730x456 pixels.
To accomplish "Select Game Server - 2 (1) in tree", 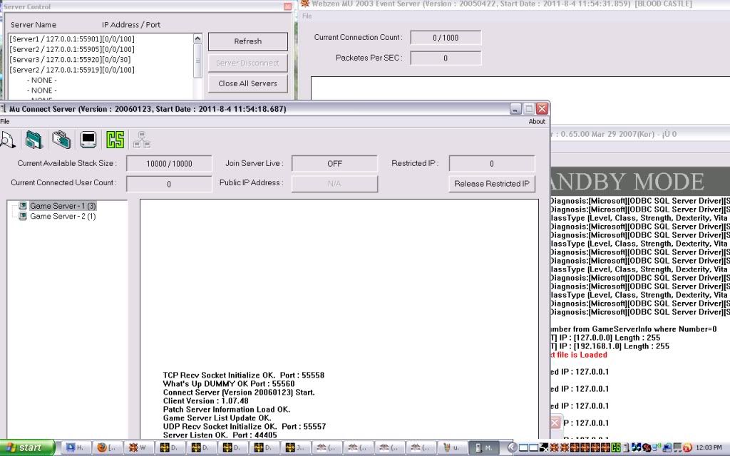I will [63, 217].
